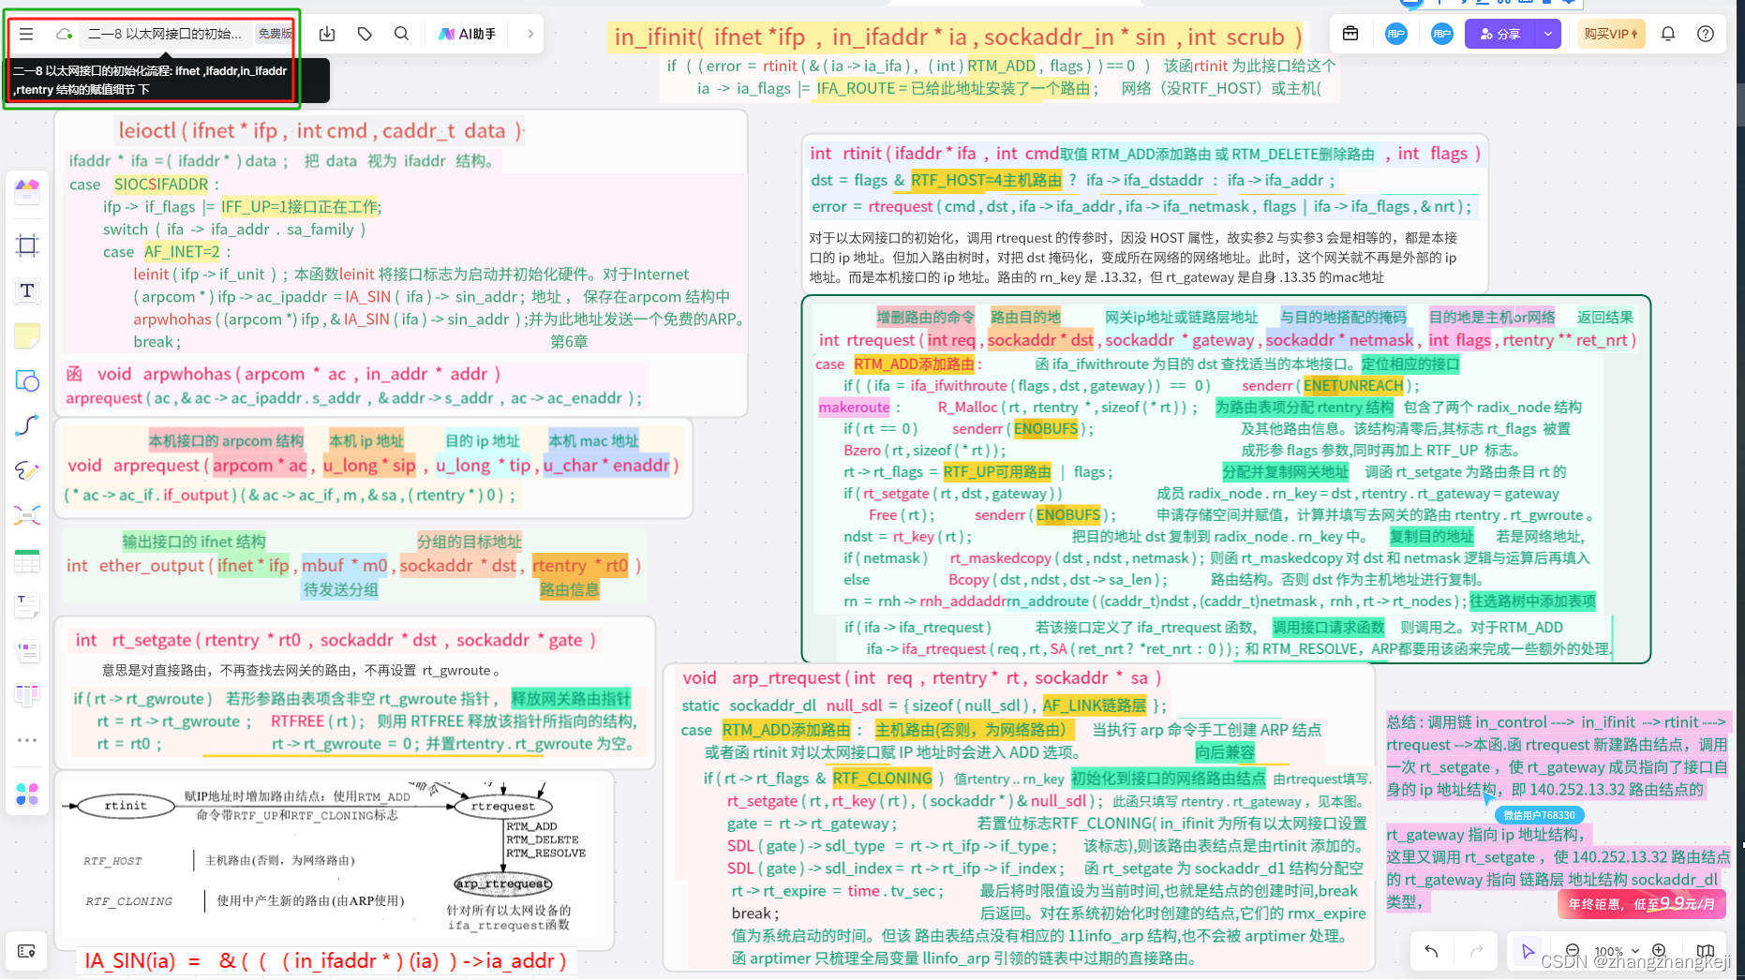Click 购买VIP button

pyautogui.click(x=1611, y=34)
